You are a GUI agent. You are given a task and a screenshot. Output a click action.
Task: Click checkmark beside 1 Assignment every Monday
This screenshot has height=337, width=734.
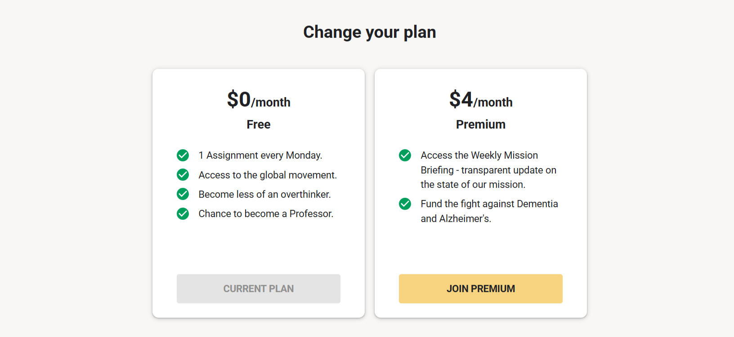[x=183, y=155]
